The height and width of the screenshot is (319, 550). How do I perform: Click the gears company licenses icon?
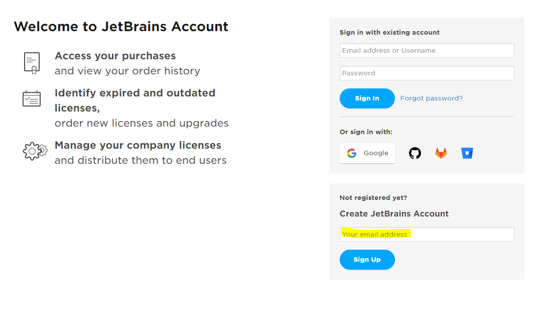pos(35,151)
